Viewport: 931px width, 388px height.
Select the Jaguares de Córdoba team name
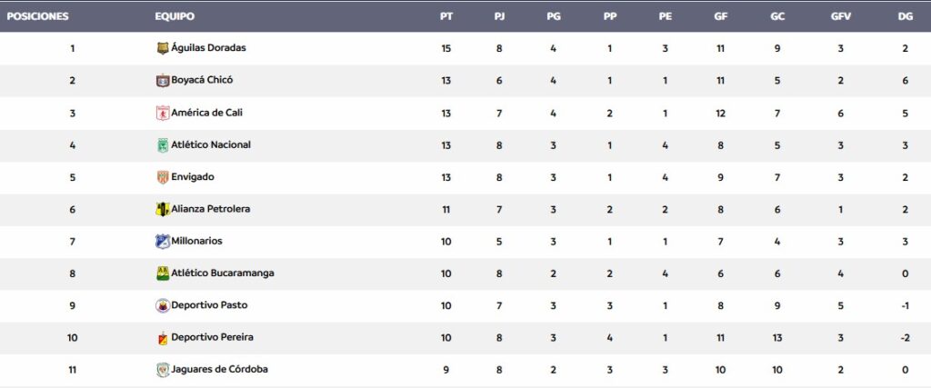[x=220, y=369]
